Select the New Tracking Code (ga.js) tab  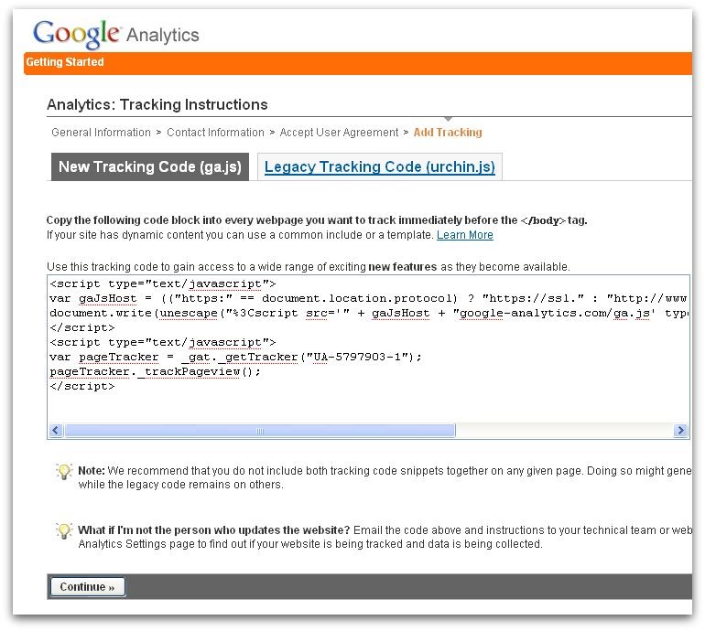tap(150, 166)
